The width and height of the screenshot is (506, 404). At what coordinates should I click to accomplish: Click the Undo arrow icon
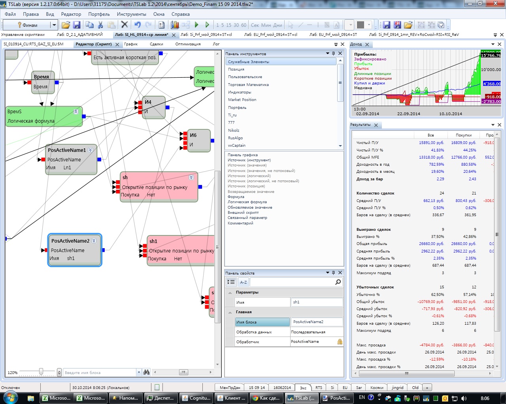coord(137,25)
